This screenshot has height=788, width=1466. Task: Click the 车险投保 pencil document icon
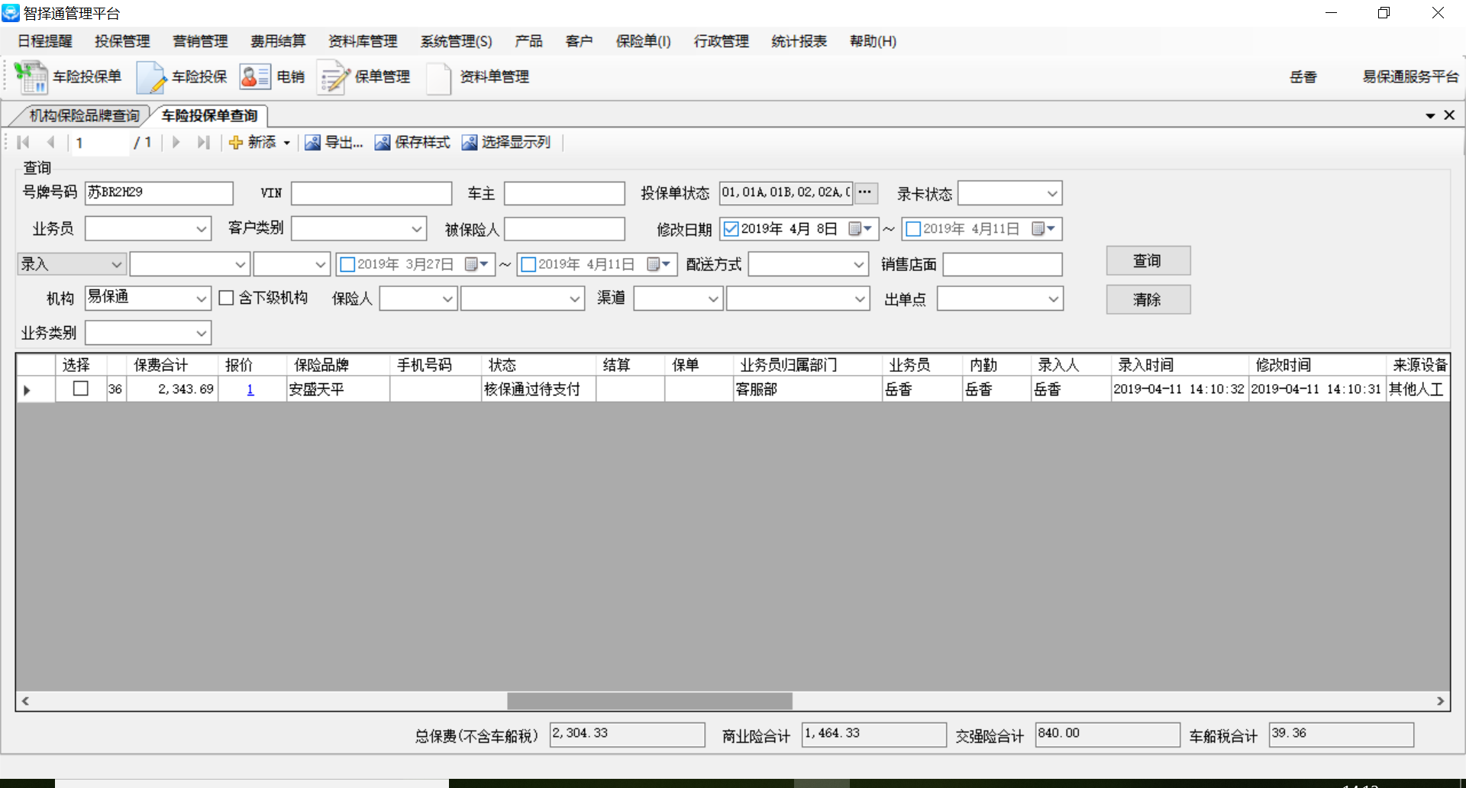point(150,77)
